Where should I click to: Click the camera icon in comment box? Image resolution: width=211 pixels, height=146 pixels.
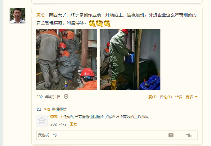(x=171, y=135)
